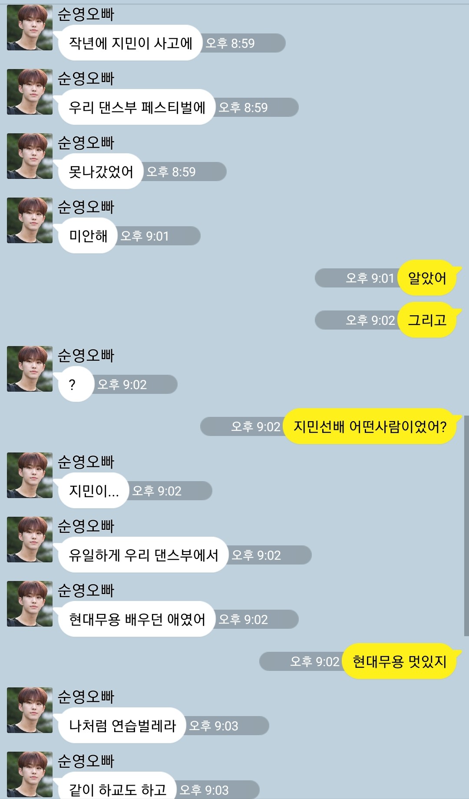Click sender name above '미안해' message

click(x=86, y=207)
